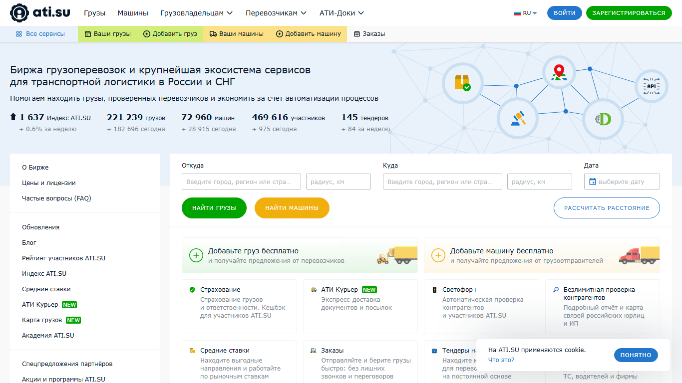
Task: Click the НАЙТИ МАШИНЫ button
Action: pyautogui.click(x=292, y=208)
